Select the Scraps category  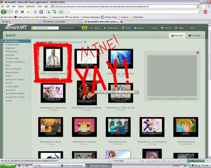click(x=9, y=100)
